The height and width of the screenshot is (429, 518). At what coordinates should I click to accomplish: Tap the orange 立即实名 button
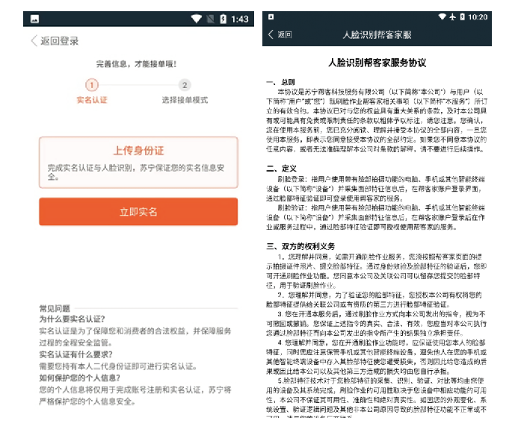click(138, 212)
